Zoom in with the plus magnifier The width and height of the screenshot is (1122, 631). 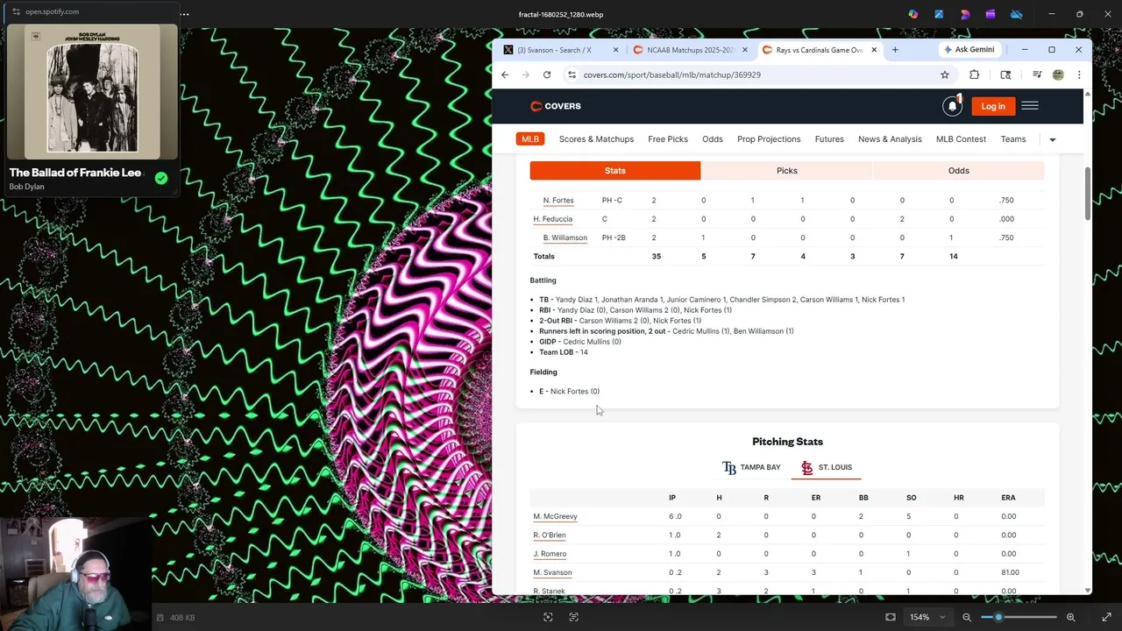(x=1070, y=617)
